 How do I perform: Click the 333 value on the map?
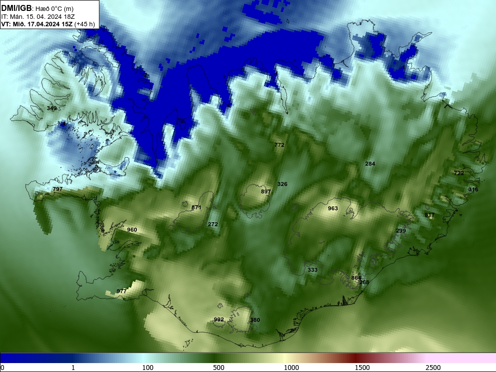312,270
